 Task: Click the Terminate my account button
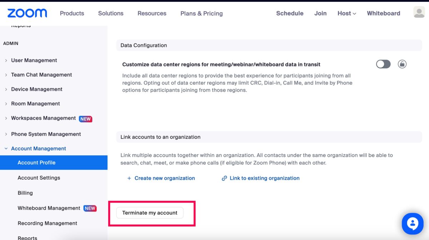coord(150,213)
